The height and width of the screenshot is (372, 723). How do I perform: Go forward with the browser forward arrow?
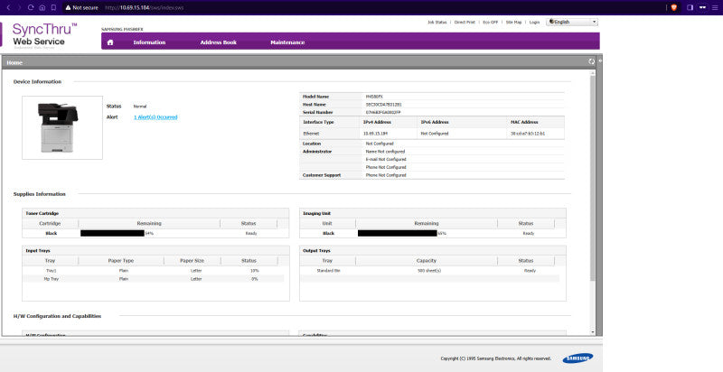click(19, 7)
